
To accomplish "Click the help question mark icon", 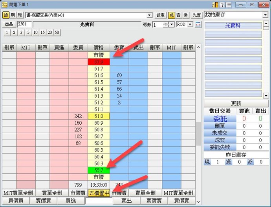I will click(222, 5).
